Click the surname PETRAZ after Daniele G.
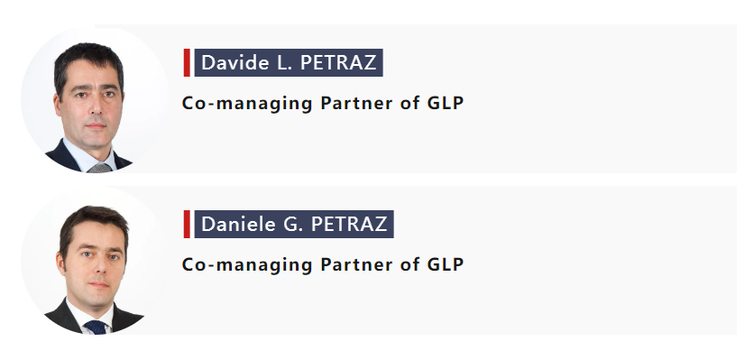Image resolution: width=754 pixels, height=360 pixels. [349, 225]
